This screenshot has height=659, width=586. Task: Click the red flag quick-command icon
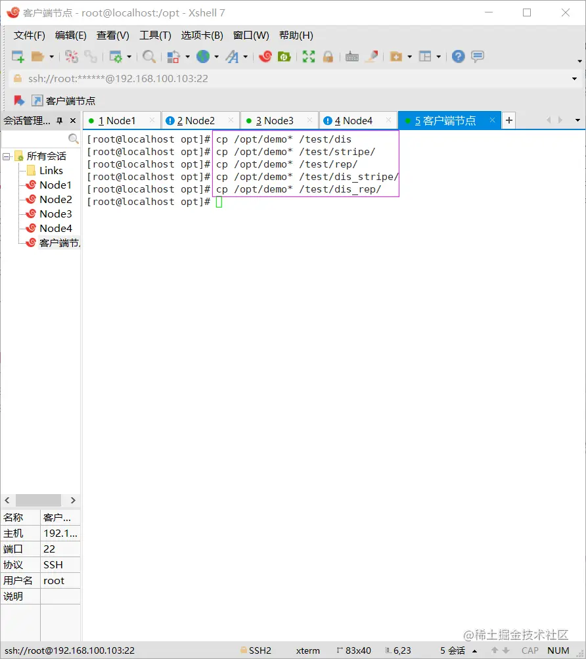click(x=19, y=101)
